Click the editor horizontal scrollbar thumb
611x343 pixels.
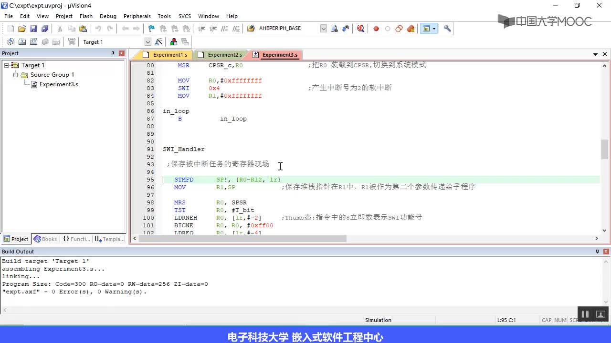click(x=243, y=239)
